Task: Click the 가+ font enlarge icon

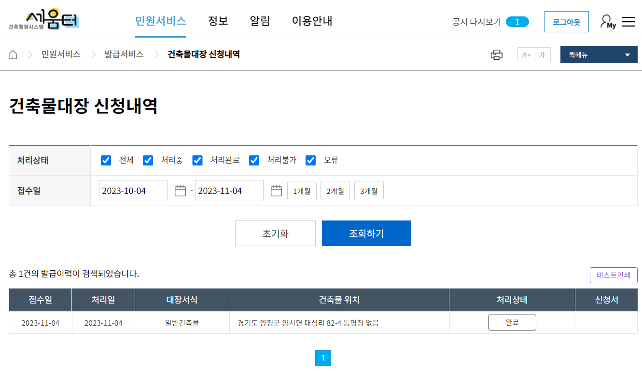Action: (x=526, y=55)
